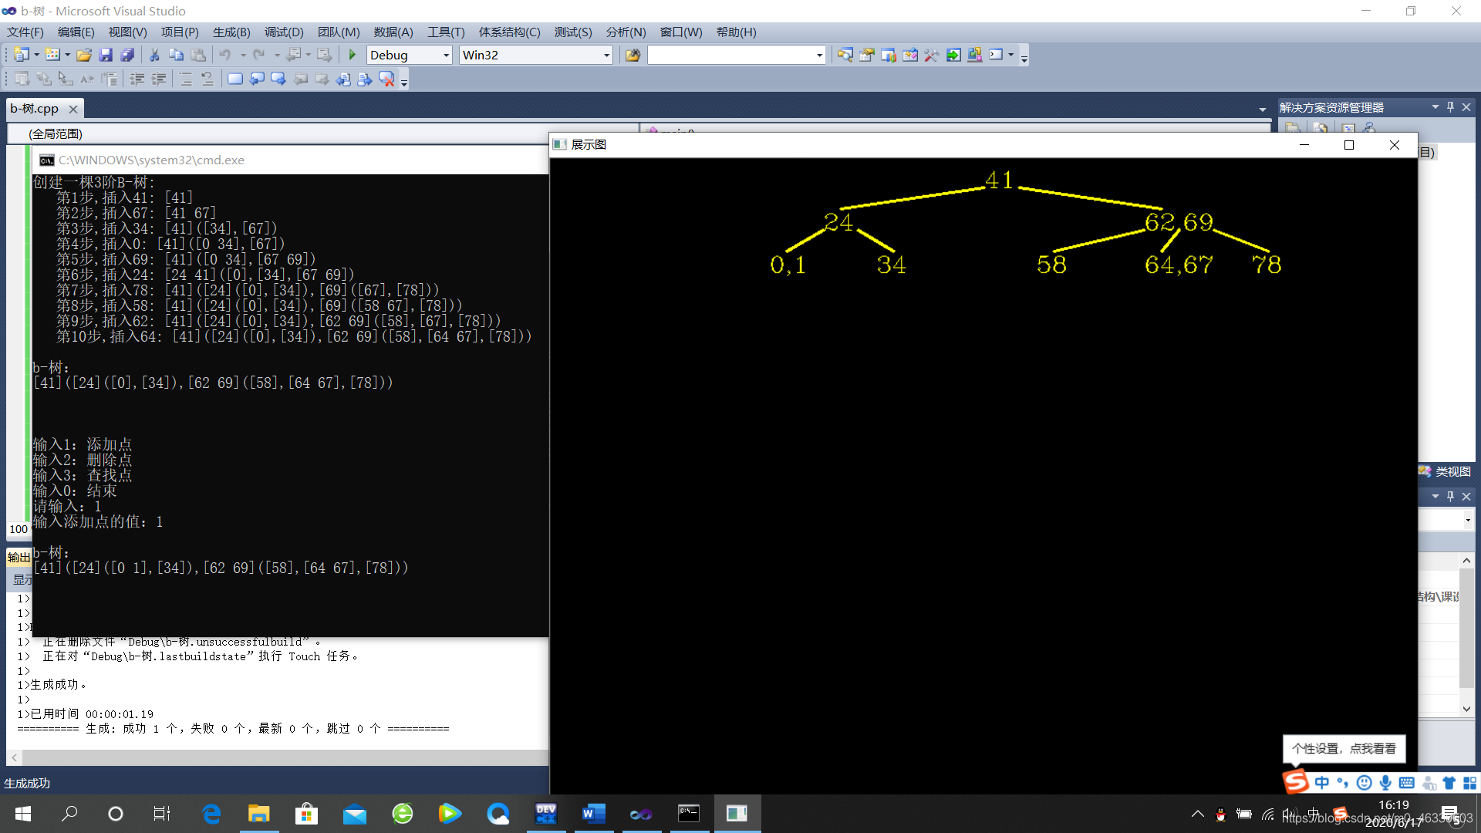Open the 工具(T) tools menu
This screenshot has width=1481, height=833.
[446, 32]
